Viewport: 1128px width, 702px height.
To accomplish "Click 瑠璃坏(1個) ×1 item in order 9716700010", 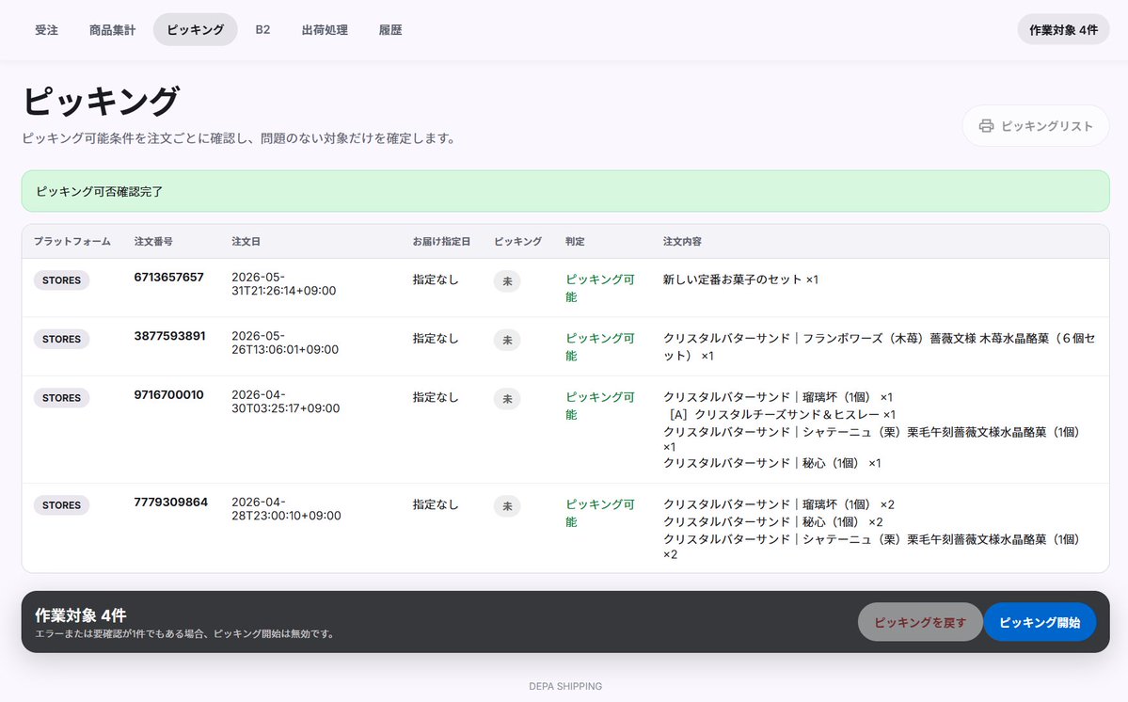I will coord(778,398).
